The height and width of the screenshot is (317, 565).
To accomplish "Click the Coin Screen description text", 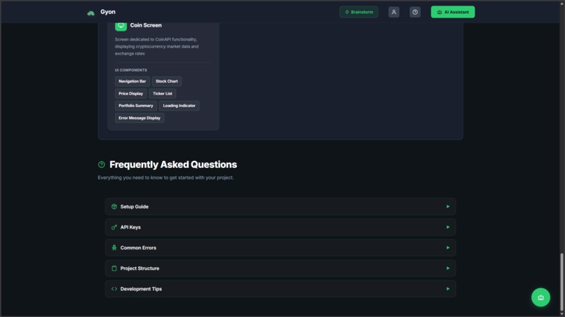I will [157, 46].
